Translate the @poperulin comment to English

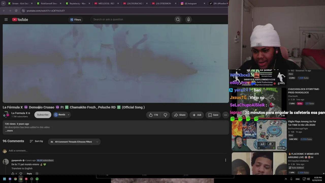(x=22, y=169)
